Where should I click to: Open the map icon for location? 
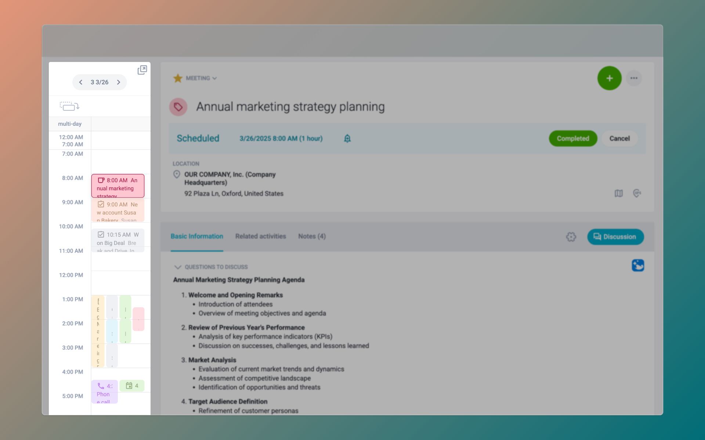pos(619,193)
